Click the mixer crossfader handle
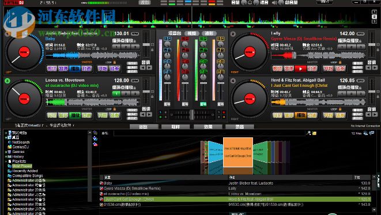Screen dimensions: 381x215 tap(192, 114)
